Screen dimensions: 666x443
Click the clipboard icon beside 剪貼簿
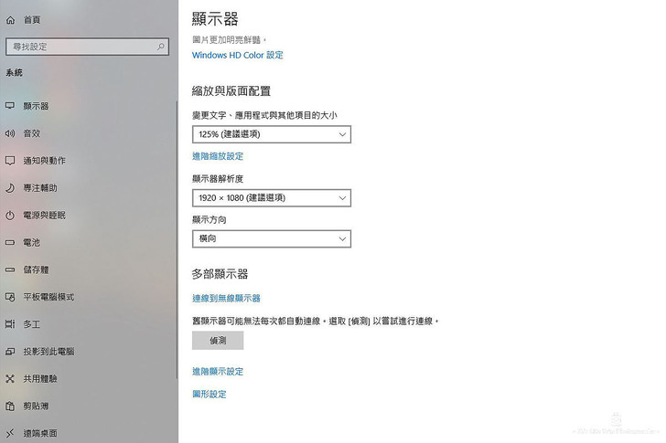10,406
